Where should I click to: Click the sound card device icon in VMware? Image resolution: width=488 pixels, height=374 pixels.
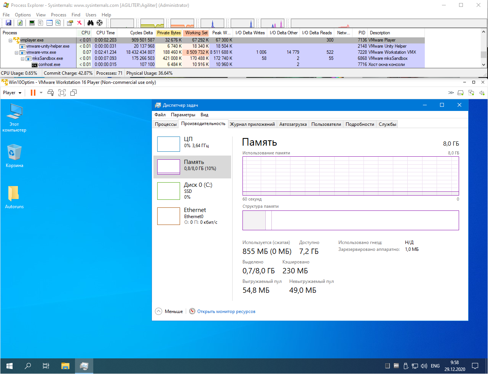[482, 93]
